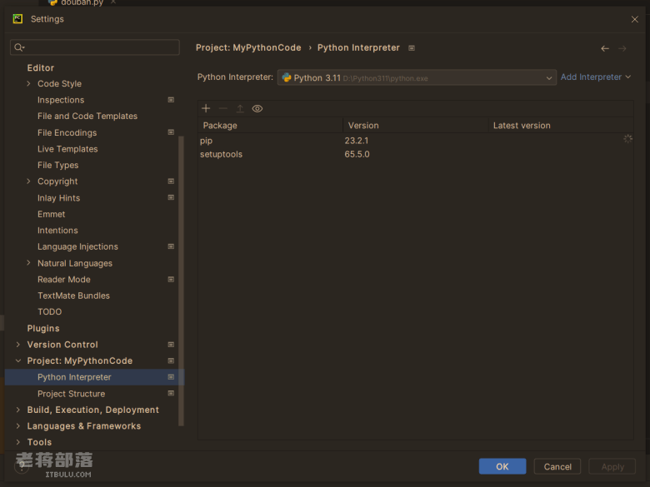Click the minus icon to uninstall a package
Viewport: 650px width, 487px height.
tap(223, 108)
